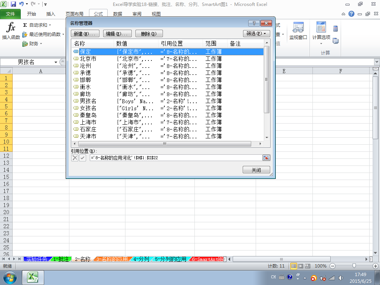Click the Calculate Now calculator icon

pos(335,29)
